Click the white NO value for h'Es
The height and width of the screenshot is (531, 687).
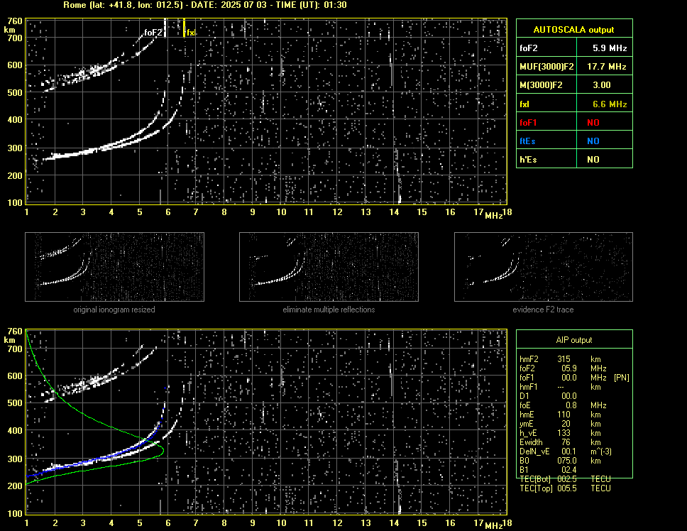coord(593,160)
